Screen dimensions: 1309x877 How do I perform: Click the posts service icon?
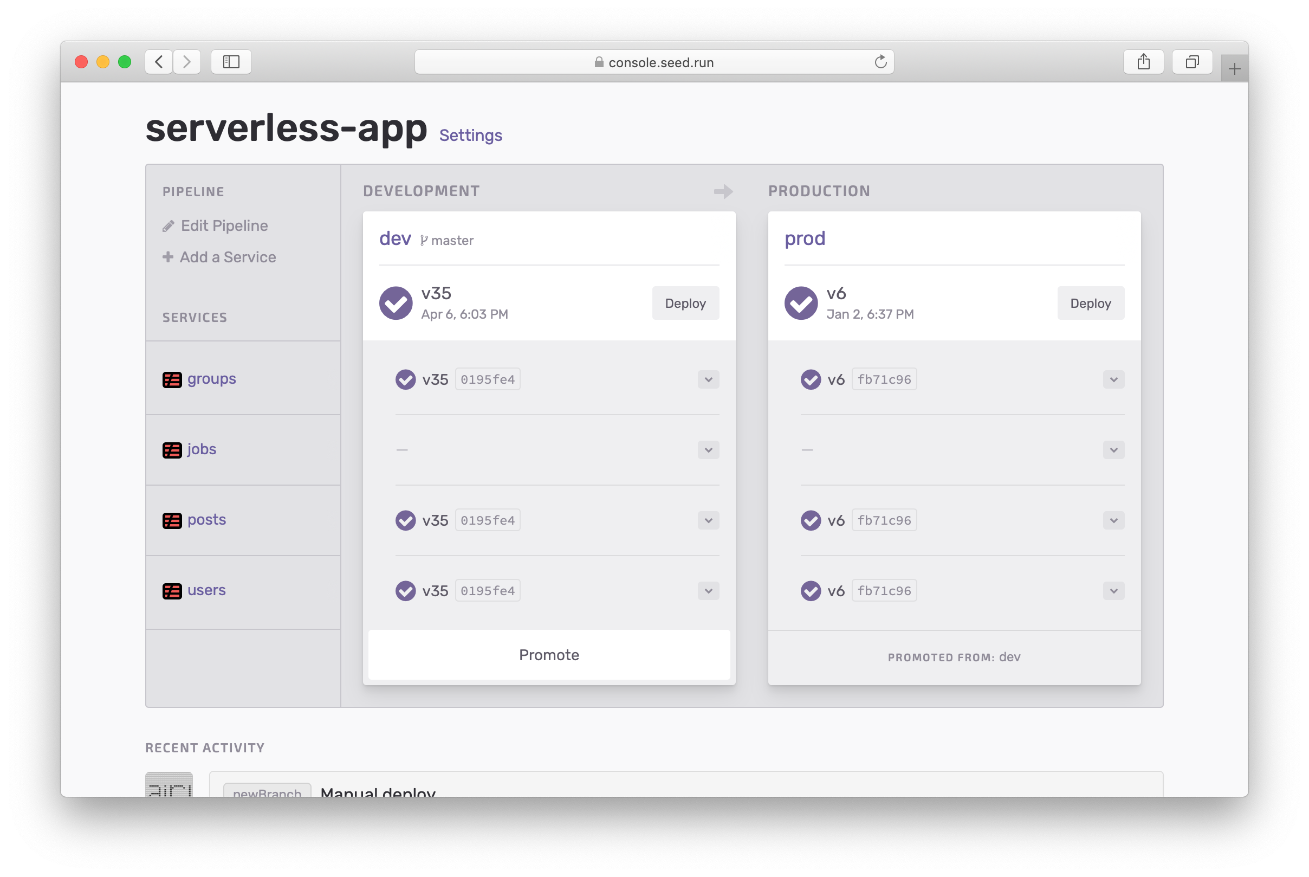click(x=172, y=520)
